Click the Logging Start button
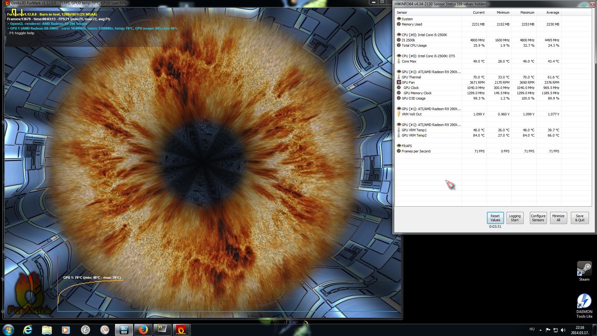The height and width of the screenshot is (336, 597). point(515,218)
